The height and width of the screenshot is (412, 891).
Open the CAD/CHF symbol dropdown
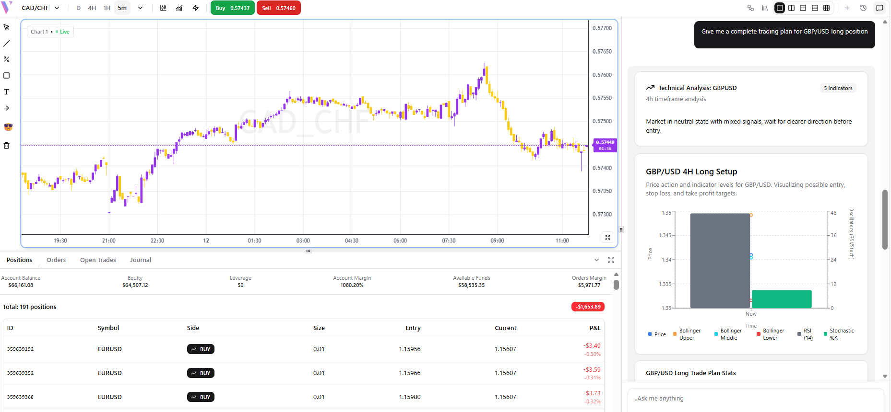[x=41, y=8]
